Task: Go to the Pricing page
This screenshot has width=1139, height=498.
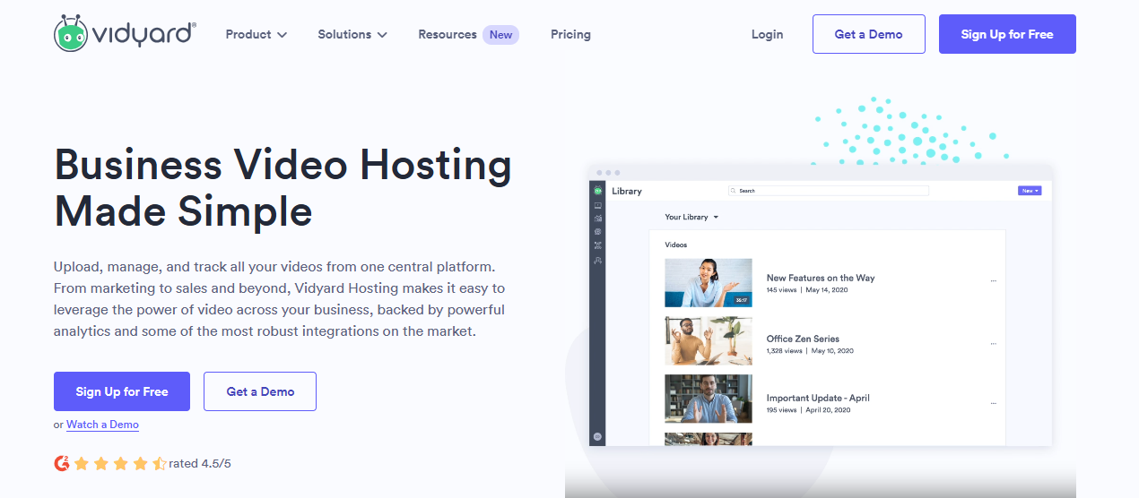Action: click(x=570, y=34)
